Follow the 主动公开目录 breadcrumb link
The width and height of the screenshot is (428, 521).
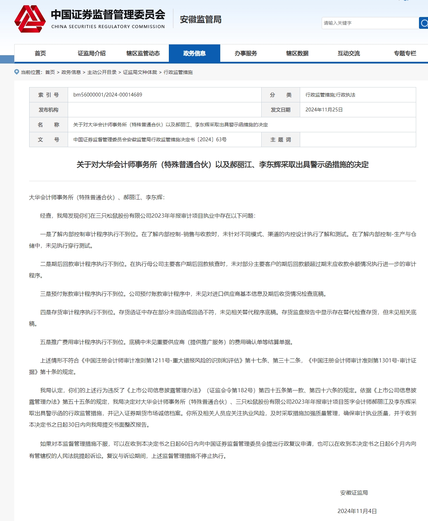pos(102,72)
